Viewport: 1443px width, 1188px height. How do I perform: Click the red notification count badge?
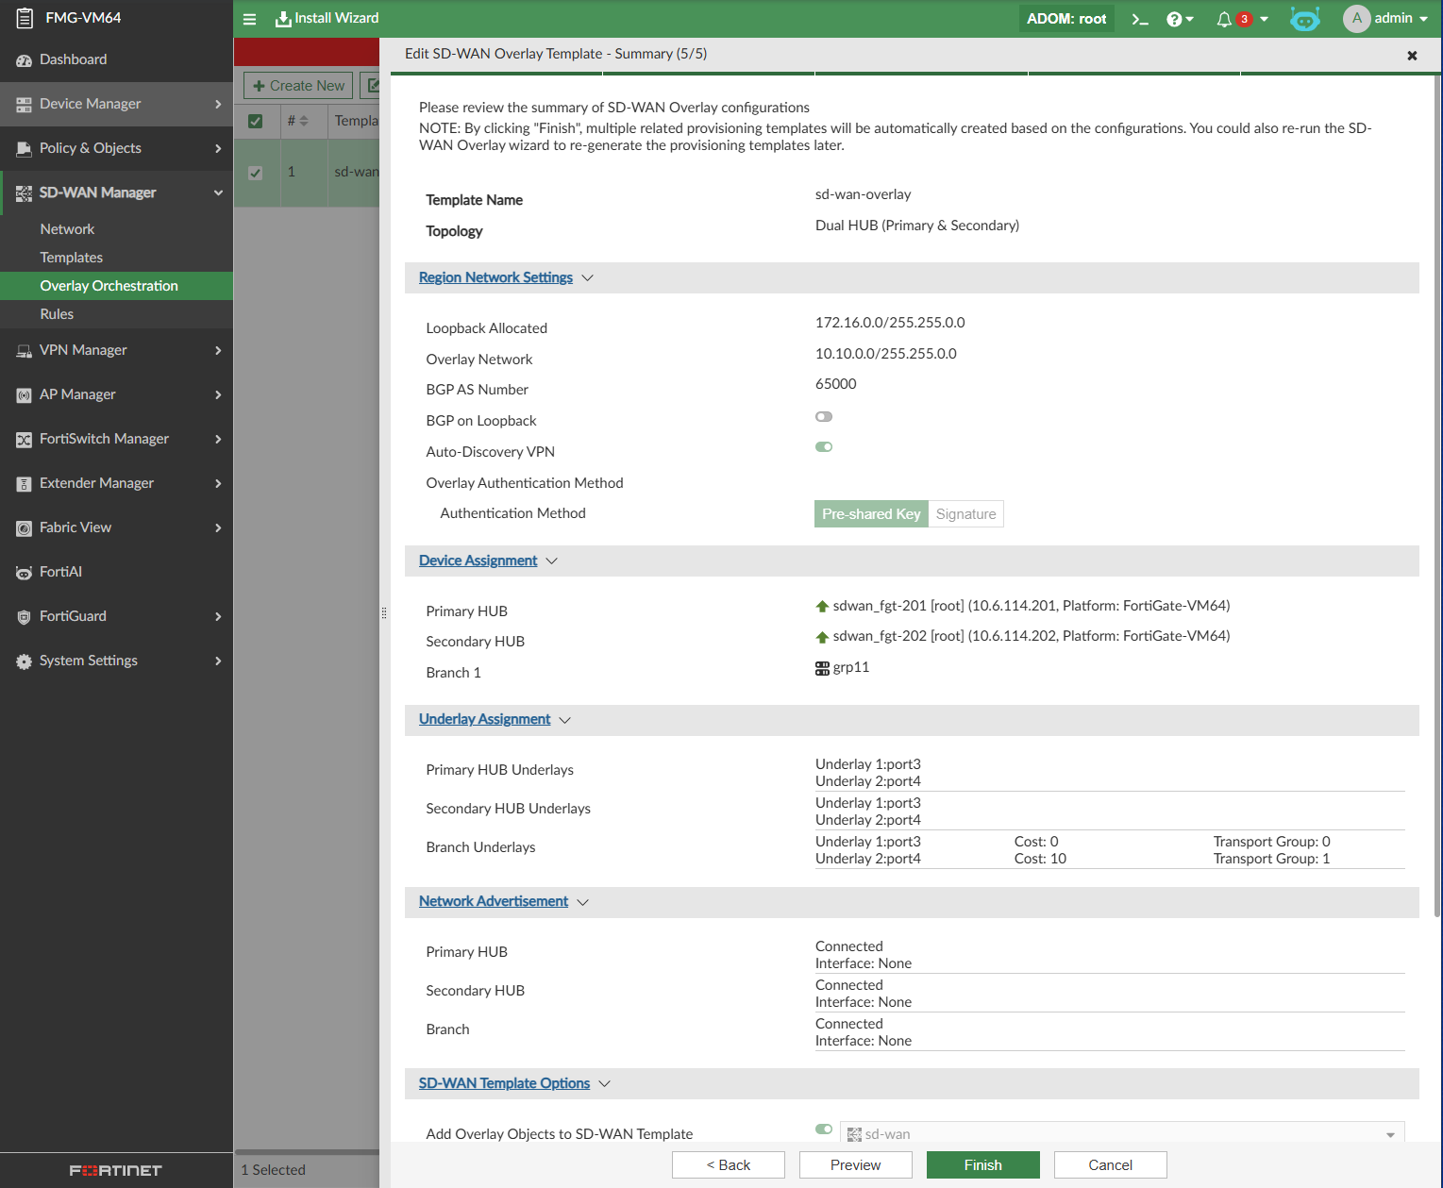pyautogui.click(x=1244, y=19)
